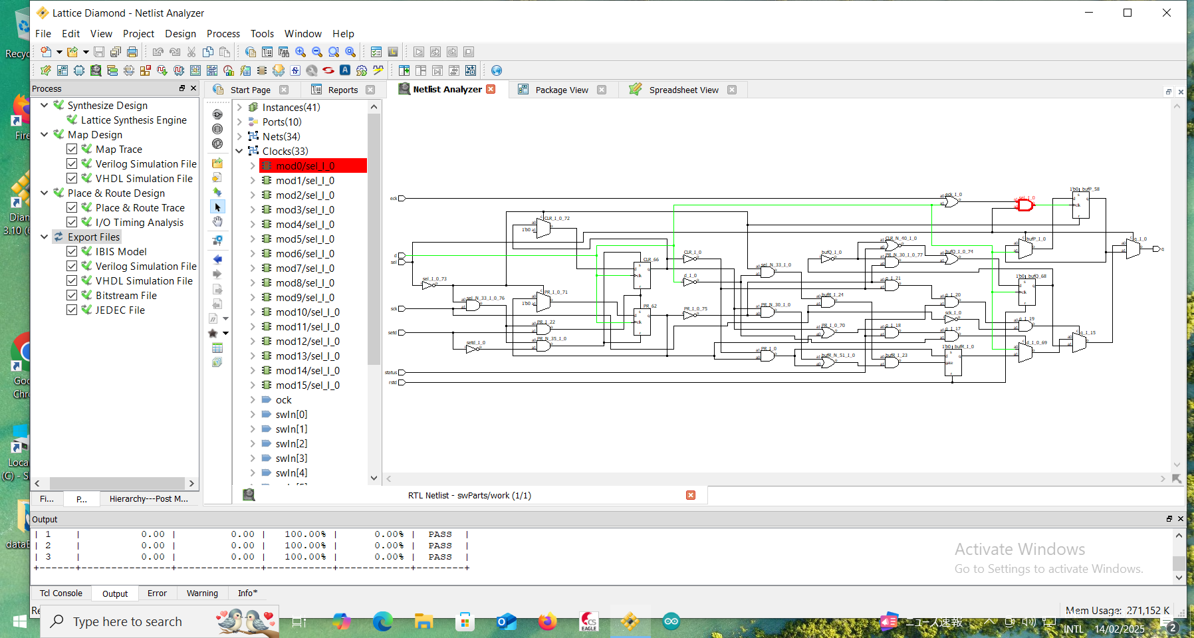Click the Zoom In magnifier icon
This screenshot has width=1194, height=638.
click(300, 52)
